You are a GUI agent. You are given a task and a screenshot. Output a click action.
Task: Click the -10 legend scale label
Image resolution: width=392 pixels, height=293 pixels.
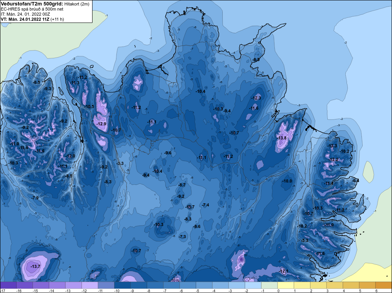click(x=116, y=291)
